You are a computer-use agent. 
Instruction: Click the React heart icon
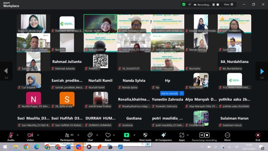(108, 136)
